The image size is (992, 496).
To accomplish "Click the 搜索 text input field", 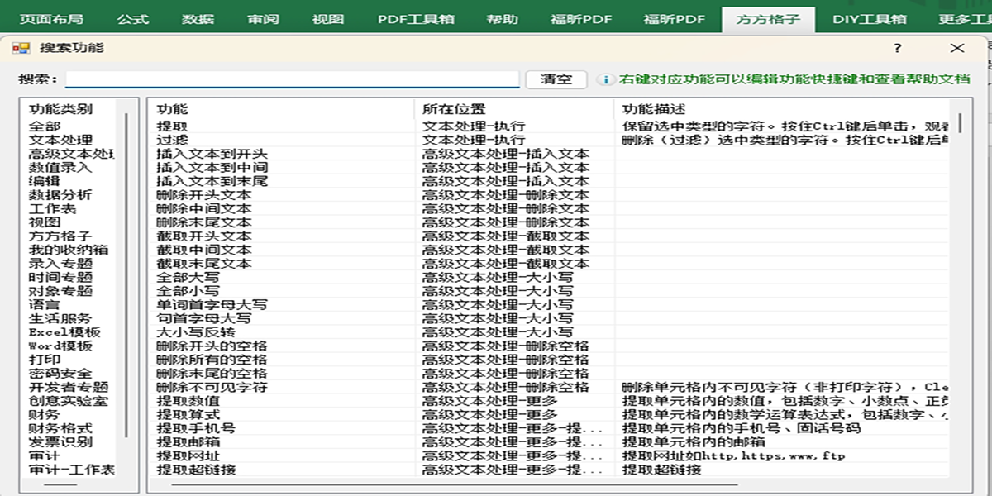I will point(292,79).
